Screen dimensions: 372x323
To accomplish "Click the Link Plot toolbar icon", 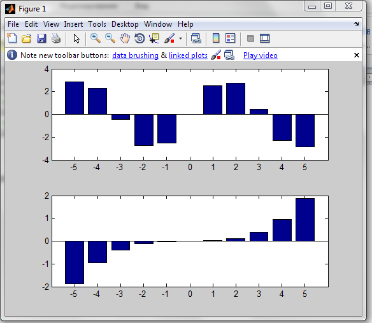I will [196, 38].
